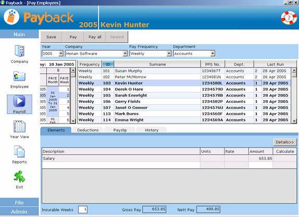Image resolution: width=299 pixels, height=217 pixels.
Task: Click the employee list scrollbar up arrow
Action: click(x=294, y=70)
